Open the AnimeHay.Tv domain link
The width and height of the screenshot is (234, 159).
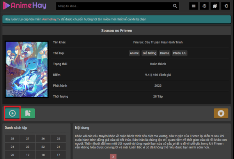(x=51, y=19)
